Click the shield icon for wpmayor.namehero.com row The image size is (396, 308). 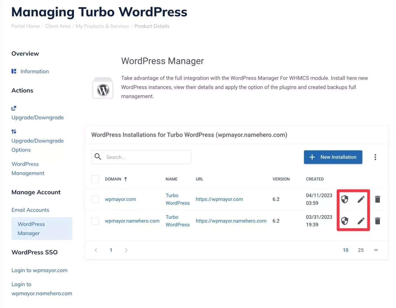coord(345,221)
